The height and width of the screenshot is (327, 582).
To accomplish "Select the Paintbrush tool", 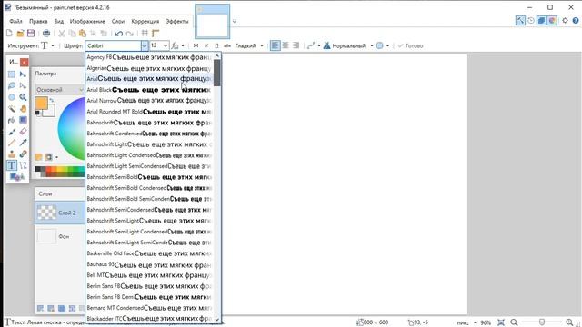I will [12, 132].
